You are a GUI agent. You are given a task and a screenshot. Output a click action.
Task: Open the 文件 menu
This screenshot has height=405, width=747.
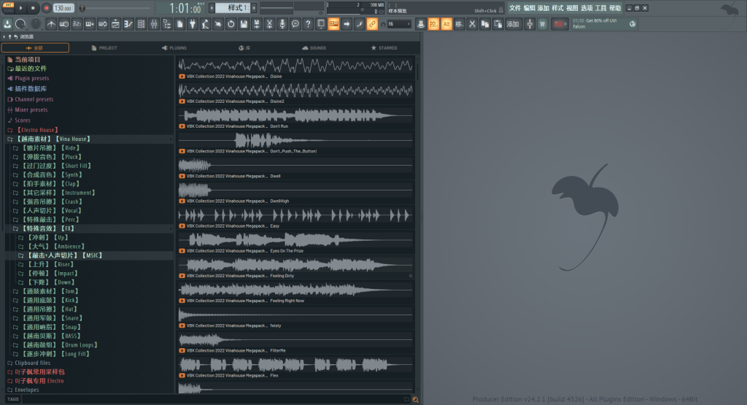tap(514, 7)
